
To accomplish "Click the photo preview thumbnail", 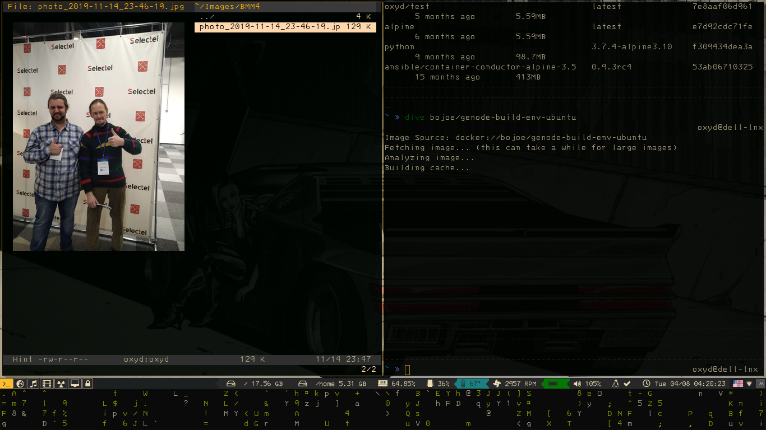I will [99, 137].
